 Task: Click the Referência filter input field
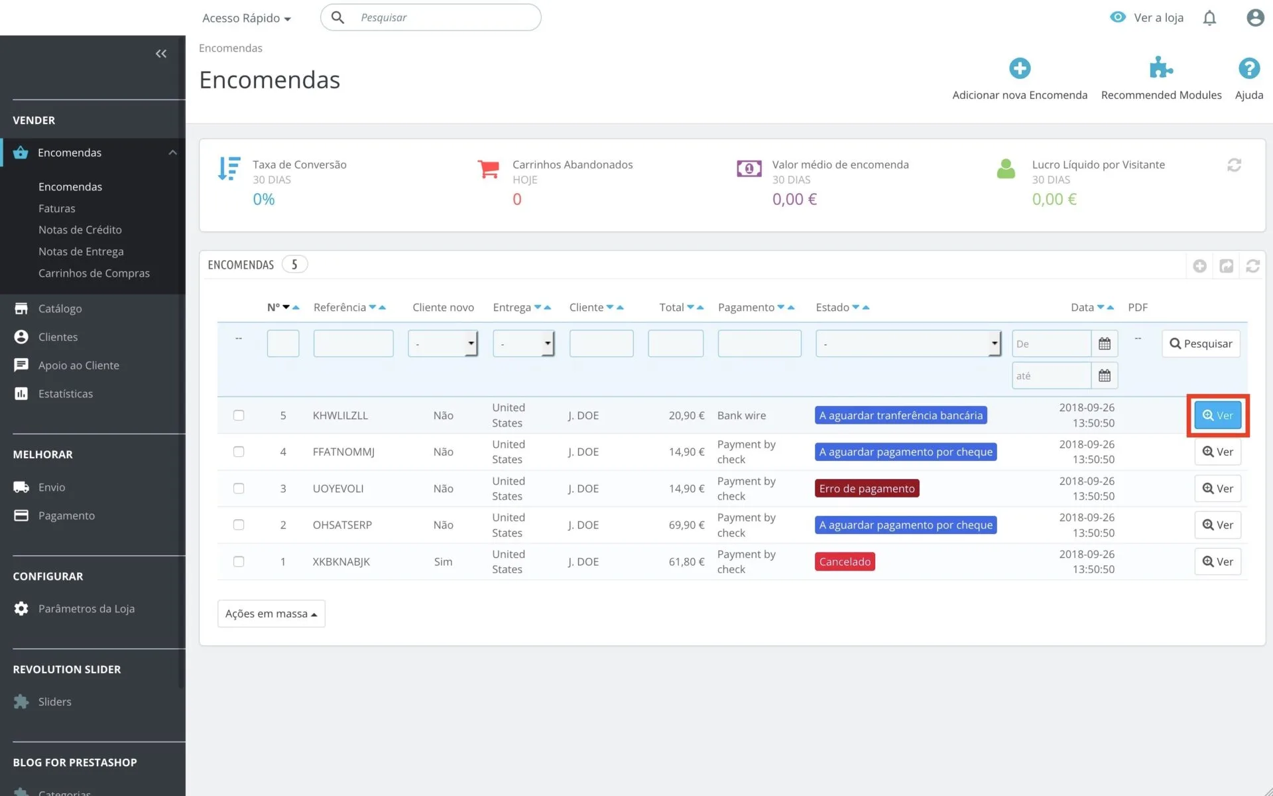[x=353, y=344]
